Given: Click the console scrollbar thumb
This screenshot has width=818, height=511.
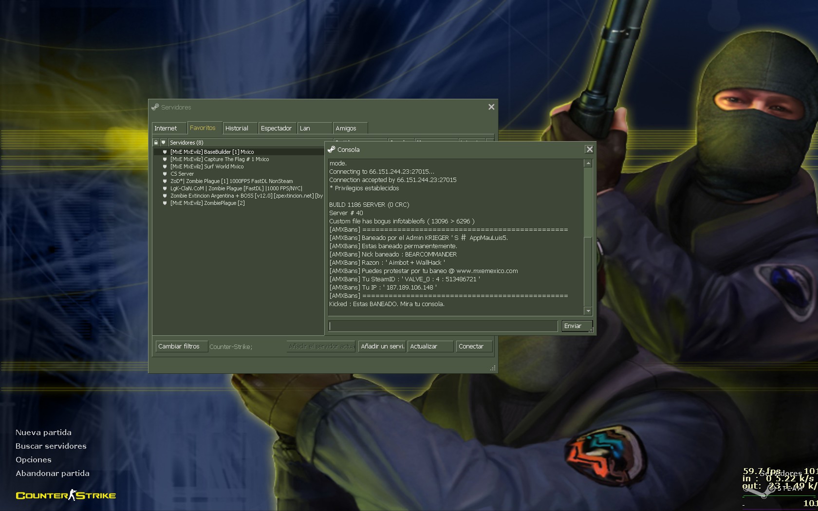Looking at the screenshot, I should point(588,272).
